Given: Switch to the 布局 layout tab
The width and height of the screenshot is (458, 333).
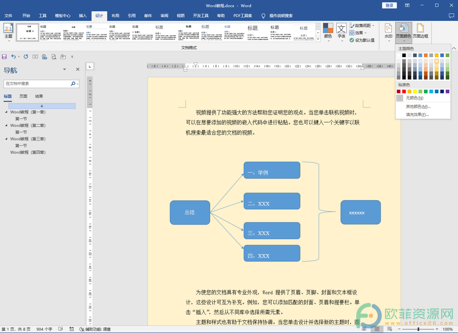Looking at the screenshot, I should [x=116, y=16].
